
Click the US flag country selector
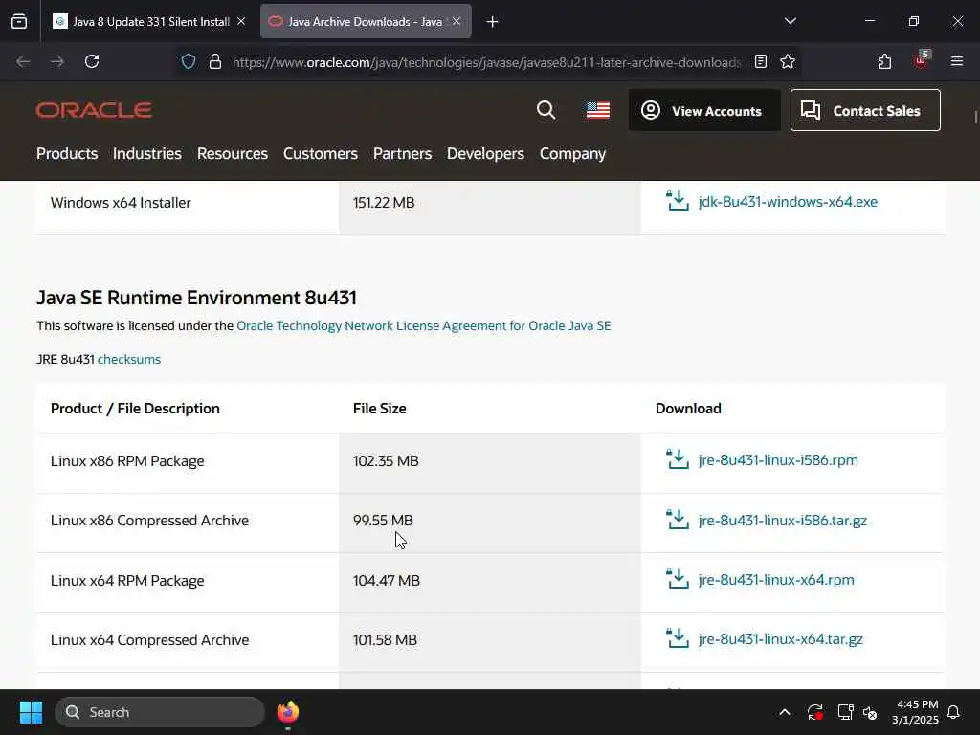[598, 110]
